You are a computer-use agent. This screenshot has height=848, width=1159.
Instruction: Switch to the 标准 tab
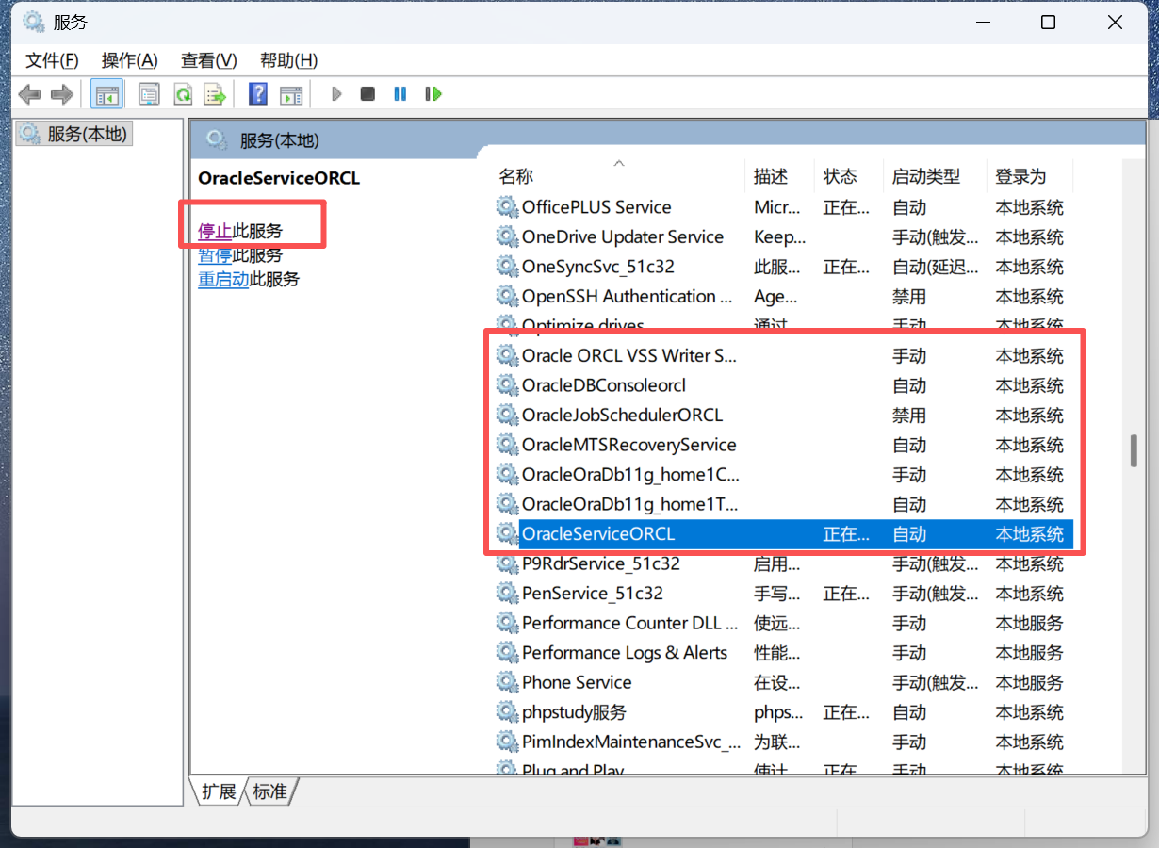click(270, 791)
